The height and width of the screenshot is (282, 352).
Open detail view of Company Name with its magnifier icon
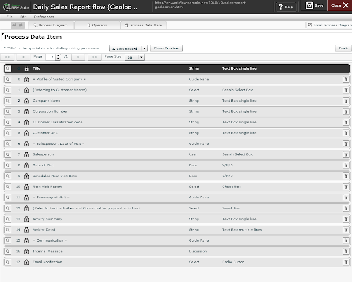8,100
